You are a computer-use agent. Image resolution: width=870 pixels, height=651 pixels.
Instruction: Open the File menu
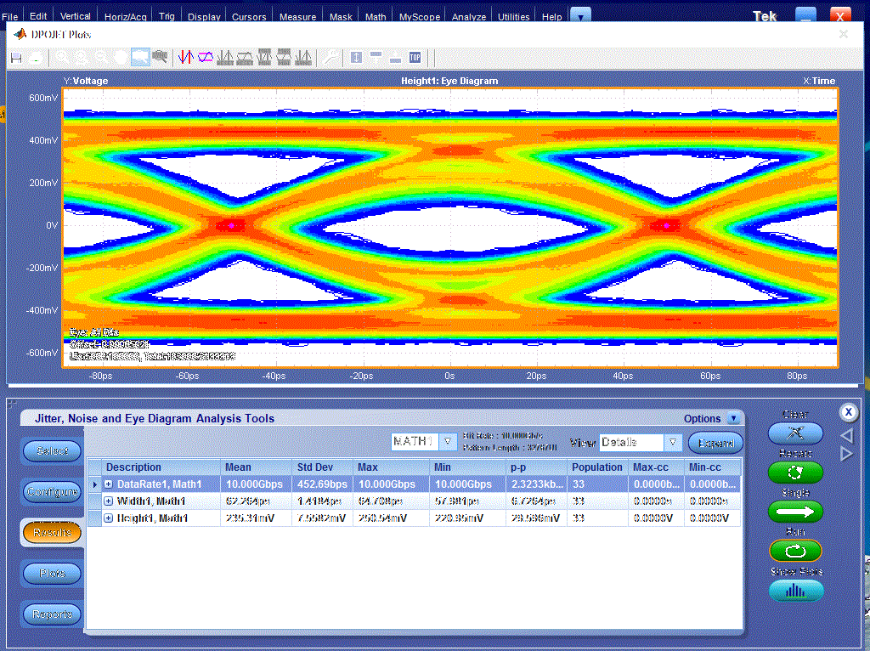click(10, 17)
